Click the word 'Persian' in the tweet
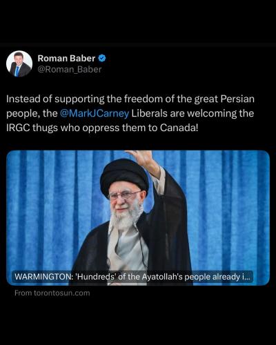The height and width of the screenshot is (345, 276). [x=237, y=99]
